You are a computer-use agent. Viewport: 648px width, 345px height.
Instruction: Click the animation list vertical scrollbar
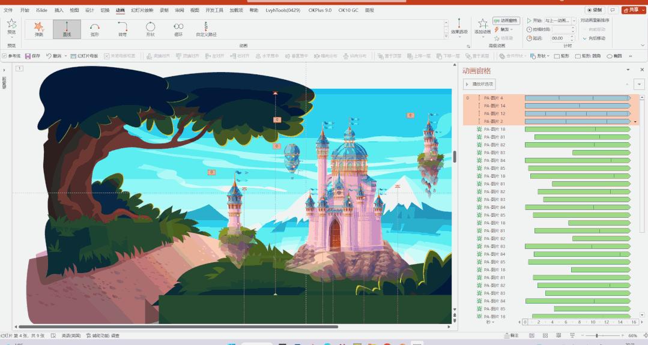pyautogui.click(x=642, y=165)
